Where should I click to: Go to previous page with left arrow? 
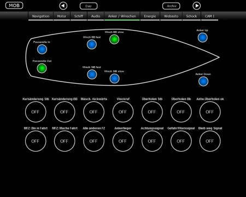[63, 6]
